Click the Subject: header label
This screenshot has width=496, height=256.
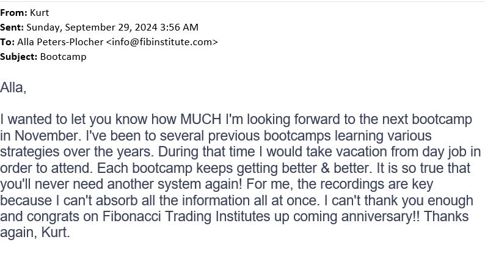pos(19,57)
